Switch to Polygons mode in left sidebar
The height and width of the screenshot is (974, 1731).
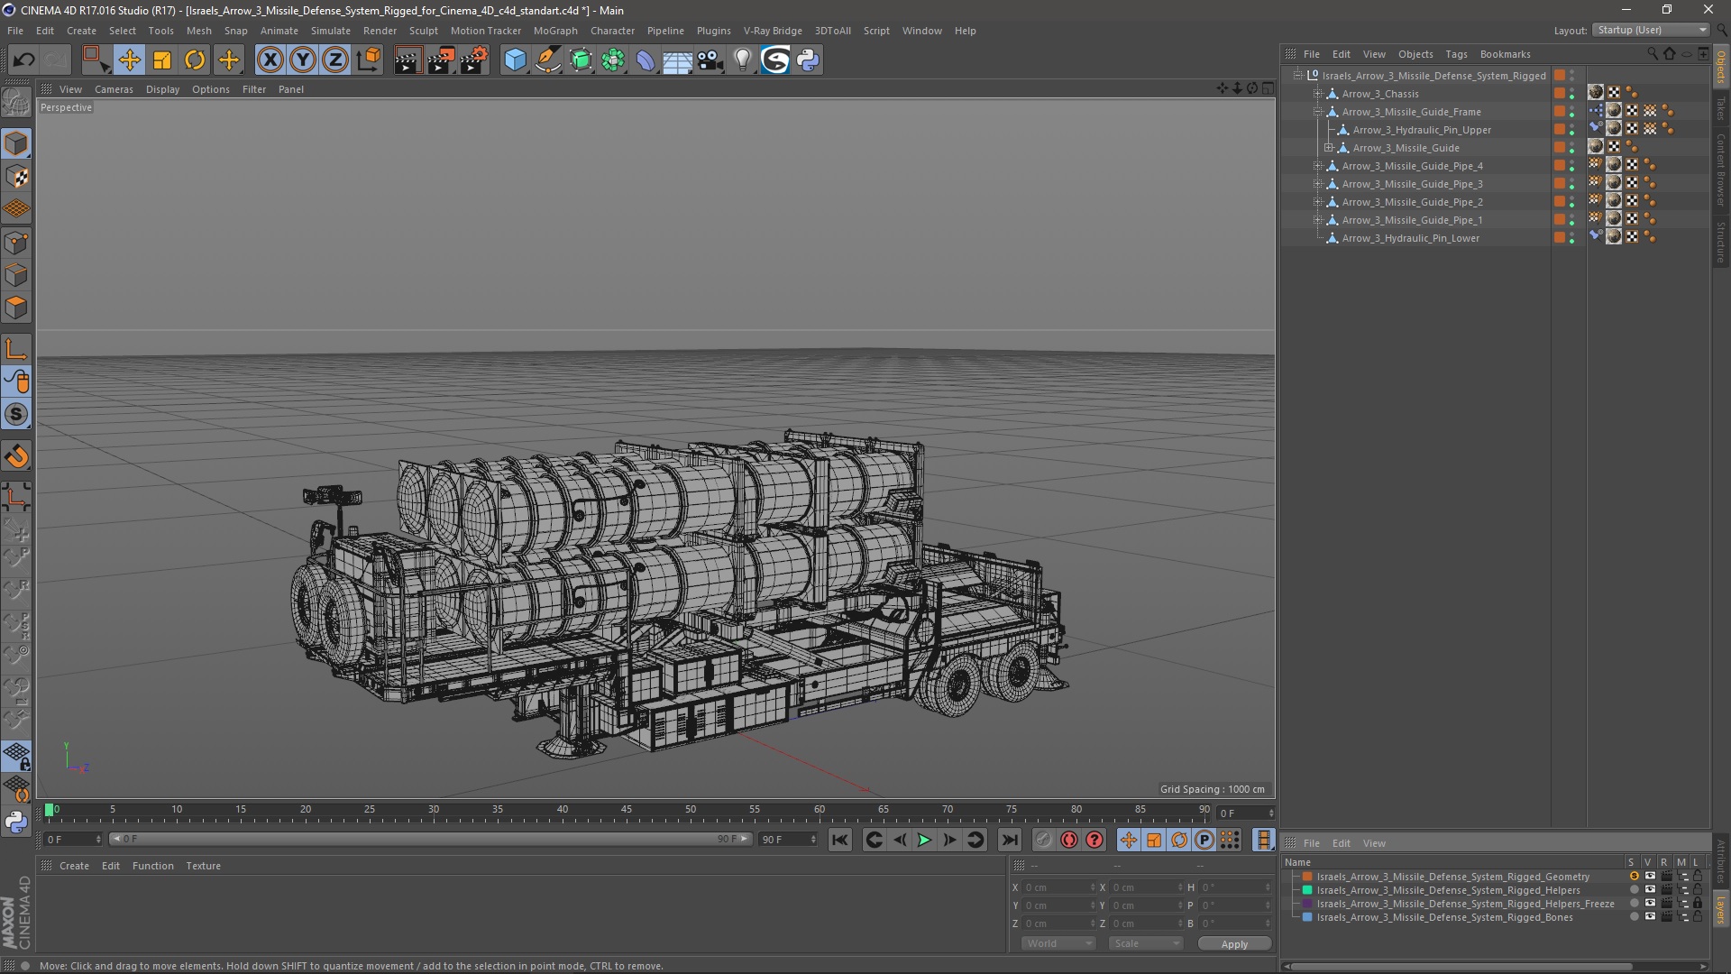pyautogui.click(x=16, y=308)
